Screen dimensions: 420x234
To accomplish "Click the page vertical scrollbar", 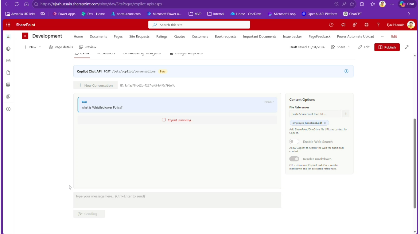I will click(x=415, y=163).
